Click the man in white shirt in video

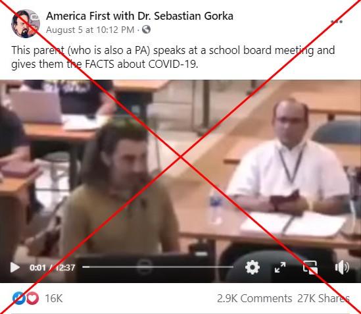[x=289, y=159]
